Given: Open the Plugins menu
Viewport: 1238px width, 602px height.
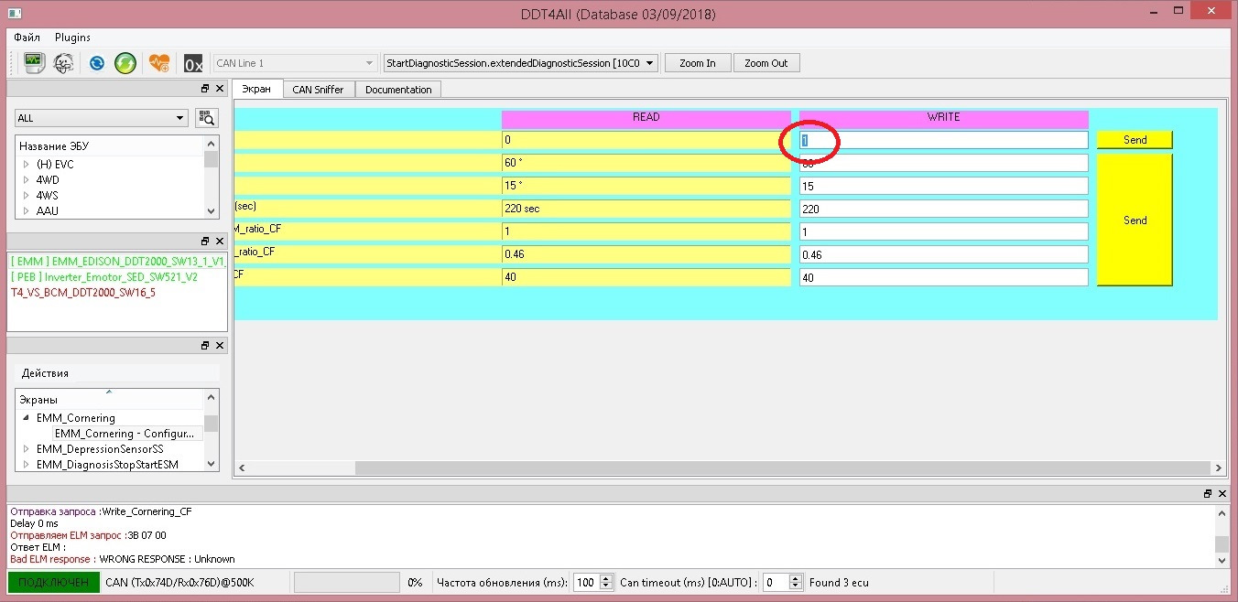Looking at the screenshot, I should tap(72, 38).
